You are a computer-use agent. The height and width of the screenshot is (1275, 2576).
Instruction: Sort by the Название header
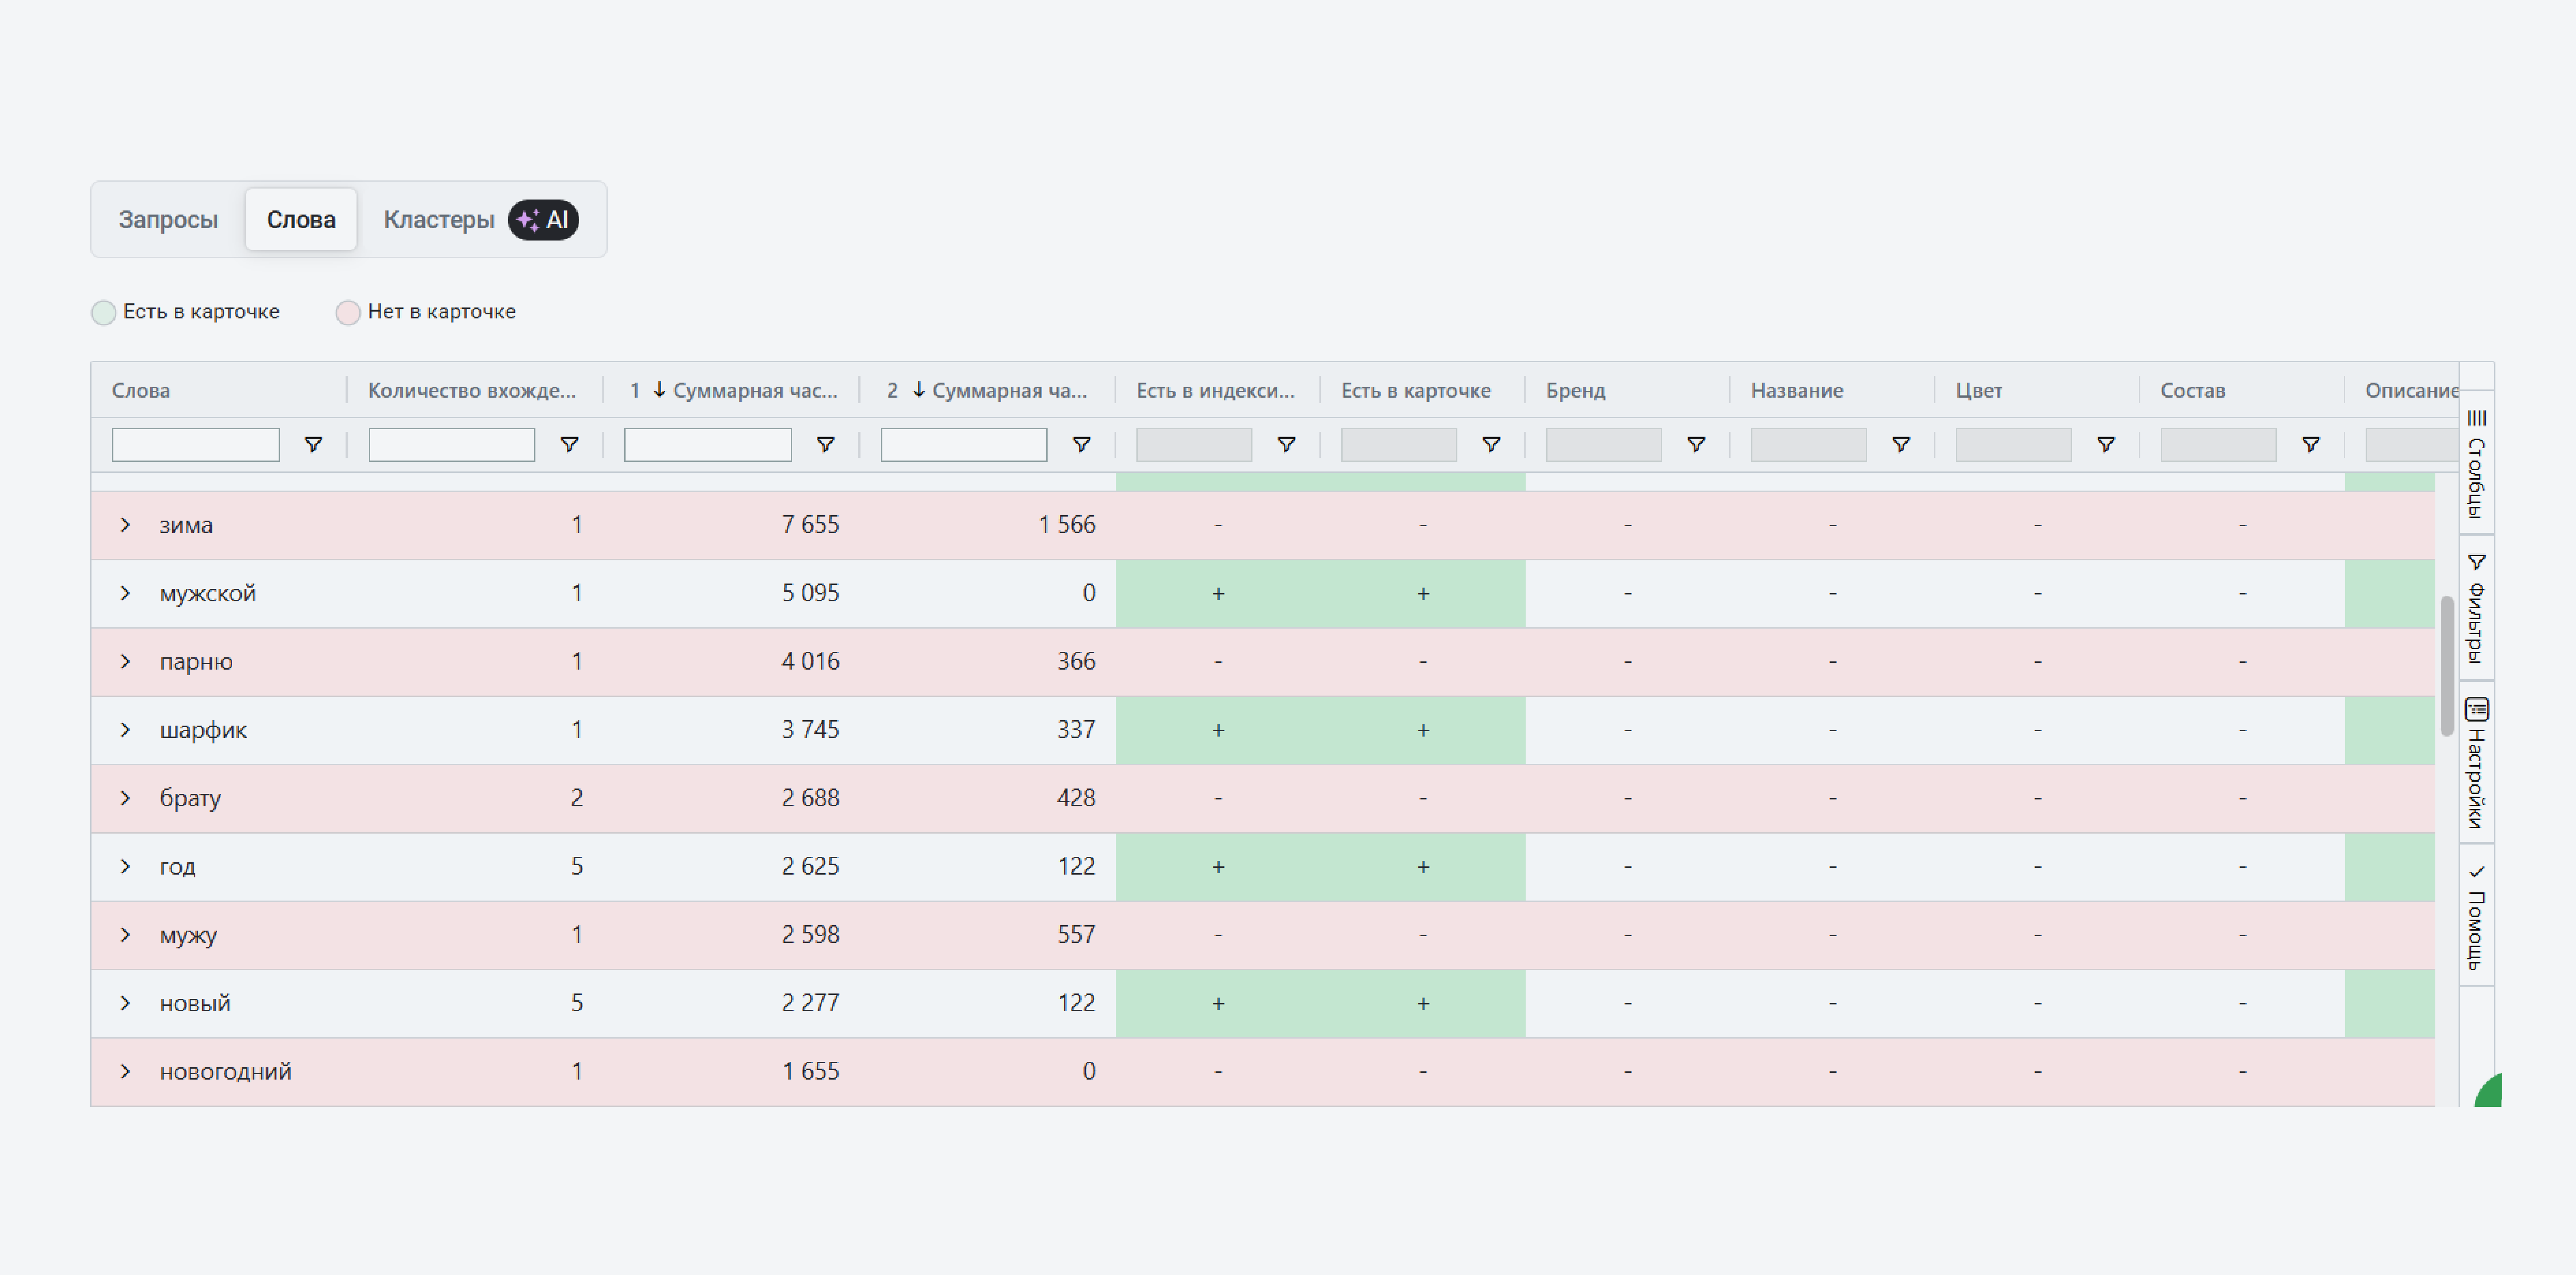1796,390
